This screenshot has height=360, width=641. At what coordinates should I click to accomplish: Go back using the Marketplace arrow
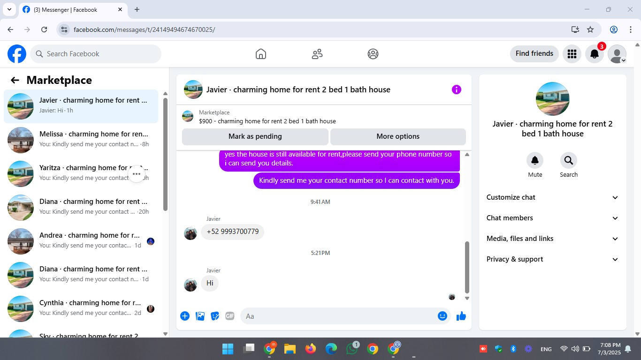(x=15, y=80)
